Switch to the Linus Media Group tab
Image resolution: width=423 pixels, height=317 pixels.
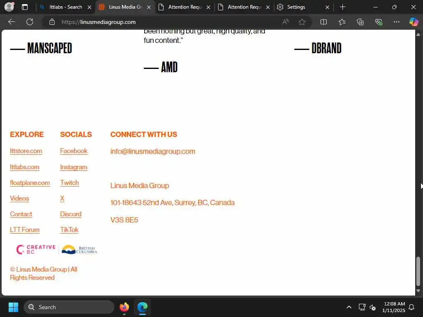[x=125, y=7]
